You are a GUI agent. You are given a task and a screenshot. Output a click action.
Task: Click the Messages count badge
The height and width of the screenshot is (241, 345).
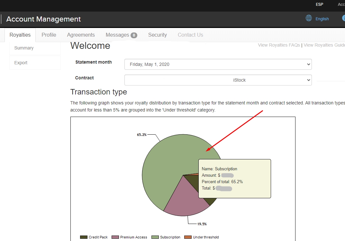pyautogui.click(x=134, y=35)
